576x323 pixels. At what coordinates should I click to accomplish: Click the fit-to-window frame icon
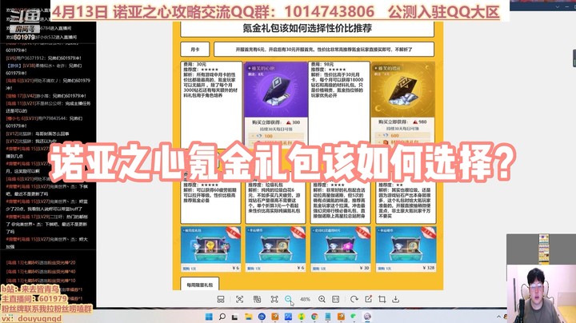274,299
